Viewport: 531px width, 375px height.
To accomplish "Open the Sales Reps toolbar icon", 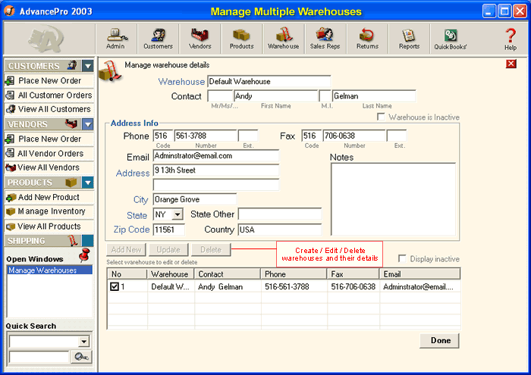I will pyautogui.click(x=325, y=39).
